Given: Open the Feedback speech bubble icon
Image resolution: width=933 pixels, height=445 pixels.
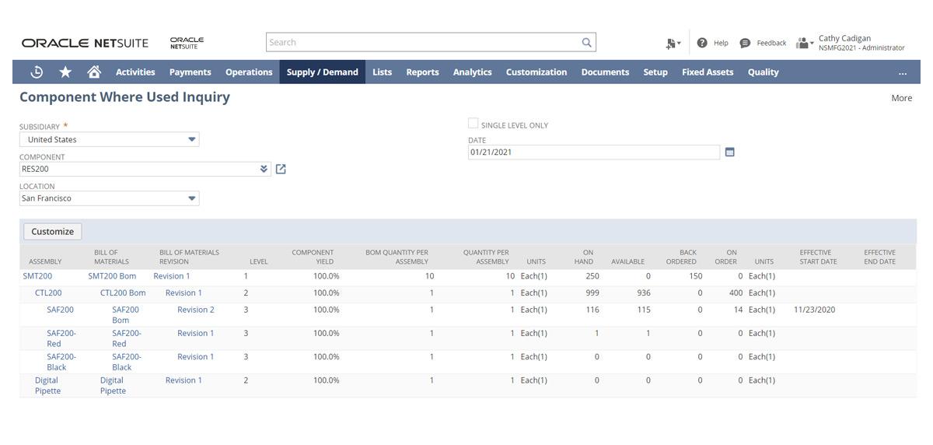Looking at the screenshot, I should tap(745, 43).
